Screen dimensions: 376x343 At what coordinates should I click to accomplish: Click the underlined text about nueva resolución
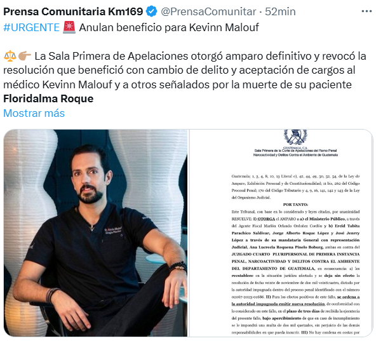[x=296, y=300]
